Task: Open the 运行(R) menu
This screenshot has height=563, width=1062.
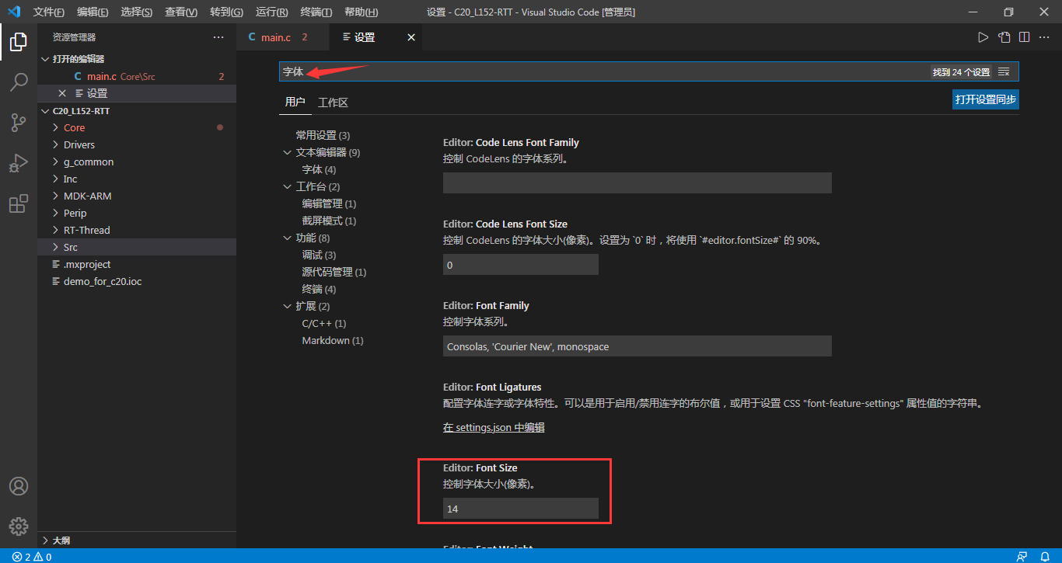Action: pos(271,12)
